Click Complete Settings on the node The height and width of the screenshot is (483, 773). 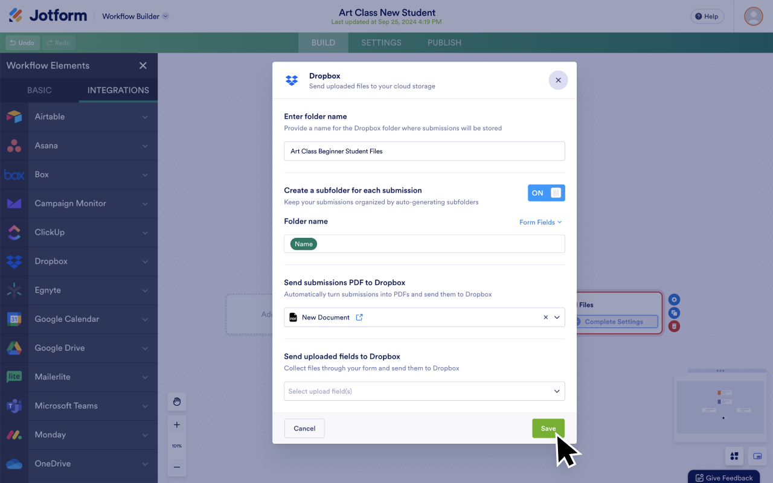[x=614, y=322]
